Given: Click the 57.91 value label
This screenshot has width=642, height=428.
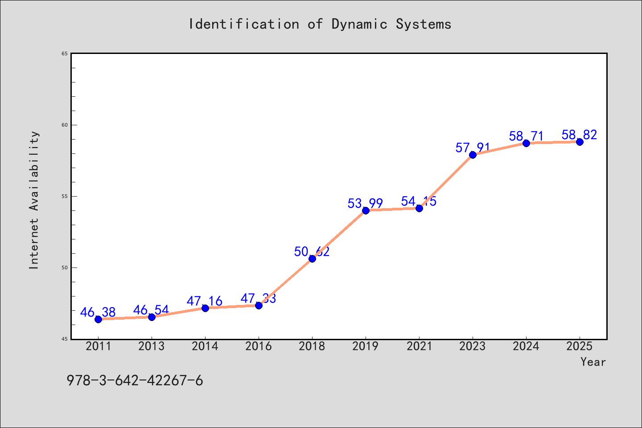Looking at the screenshot, I should 473,148.
